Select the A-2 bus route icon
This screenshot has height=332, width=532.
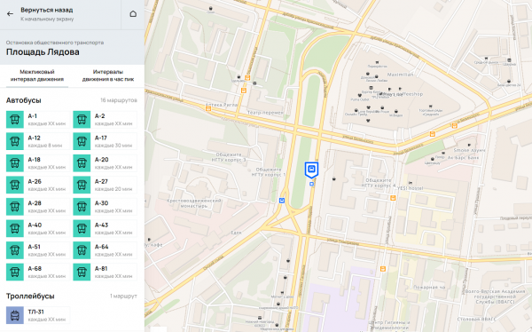coord(82,120)
